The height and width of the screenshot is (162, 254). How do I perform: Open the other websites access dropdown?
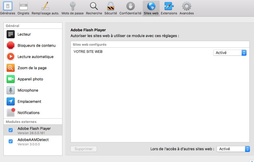coord(233,149)
